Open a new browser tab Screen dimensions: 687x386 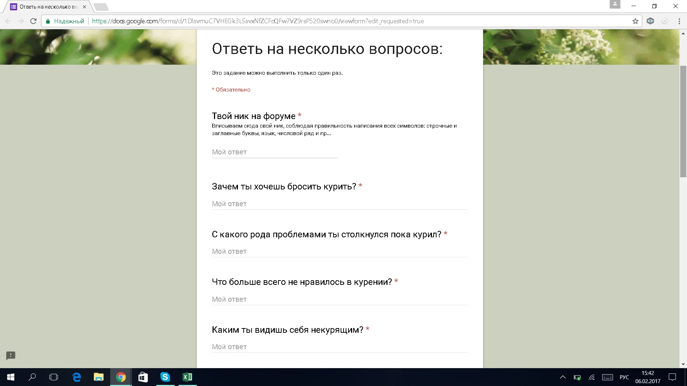click(x=101, y=7)
